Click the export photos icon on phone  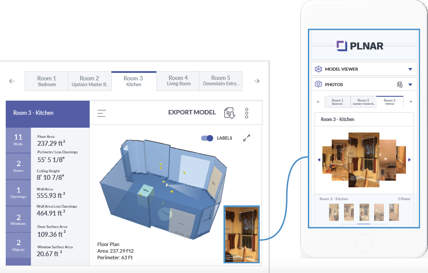point(399,84)
